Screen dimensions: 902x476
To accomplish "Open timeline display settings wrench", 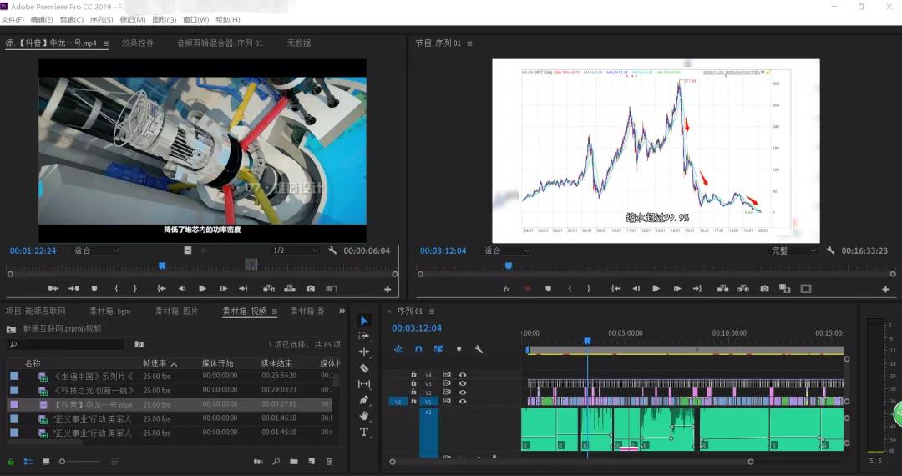I will 479,349.
